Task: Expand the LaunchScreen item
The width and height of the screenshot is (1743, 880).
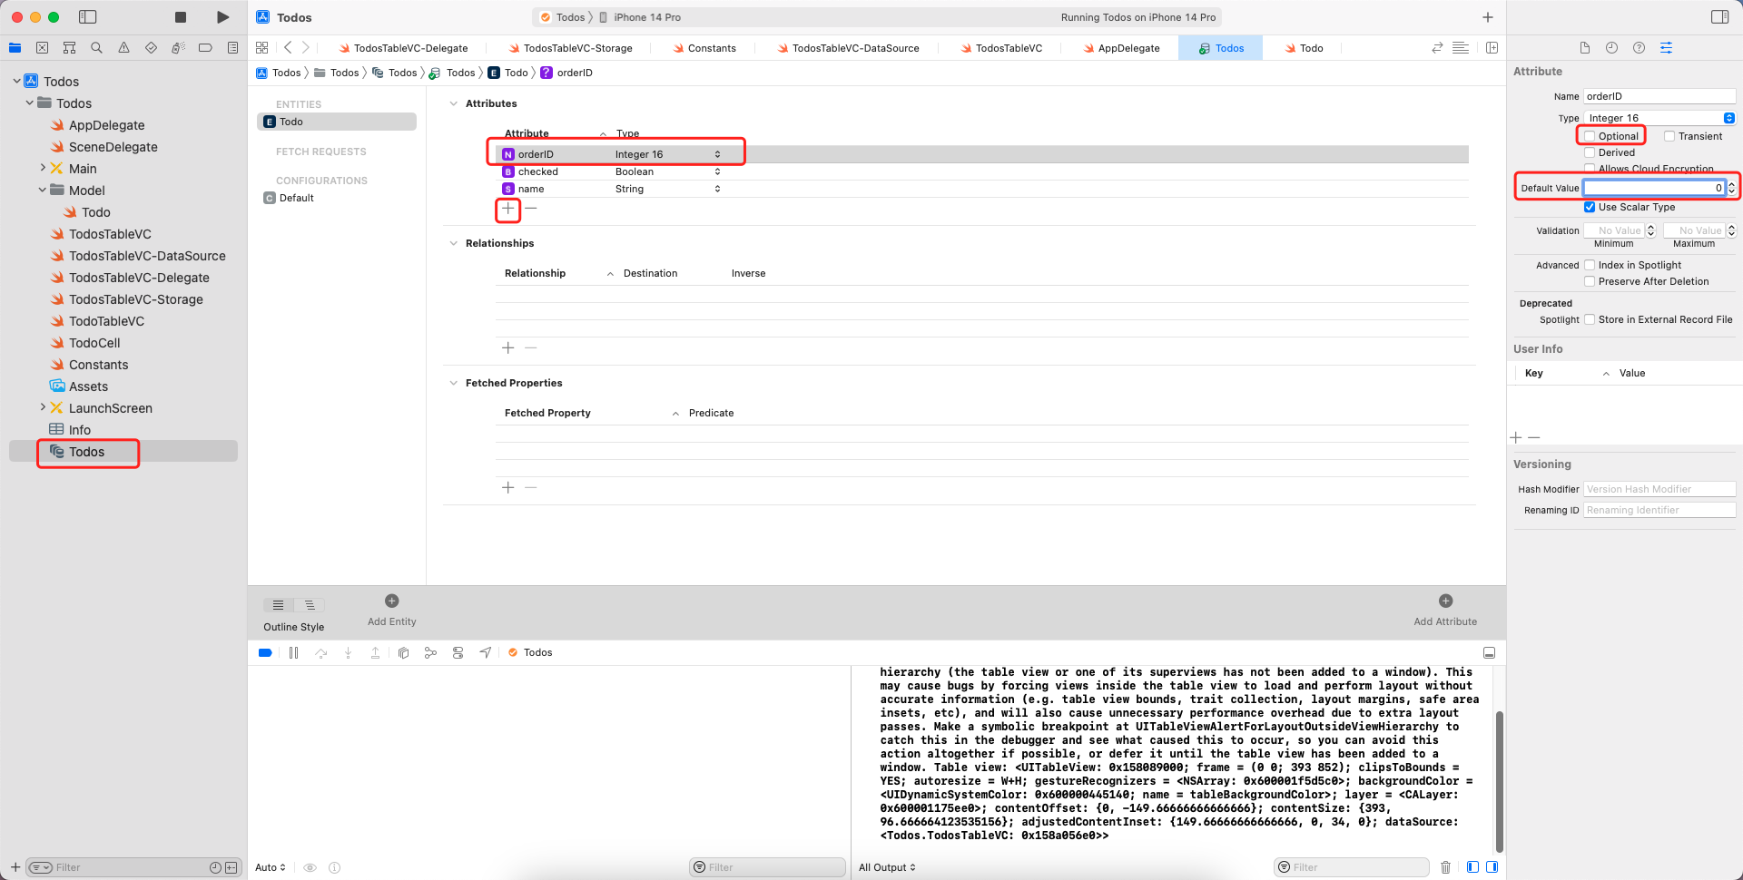Action: [x=42, y=408]
